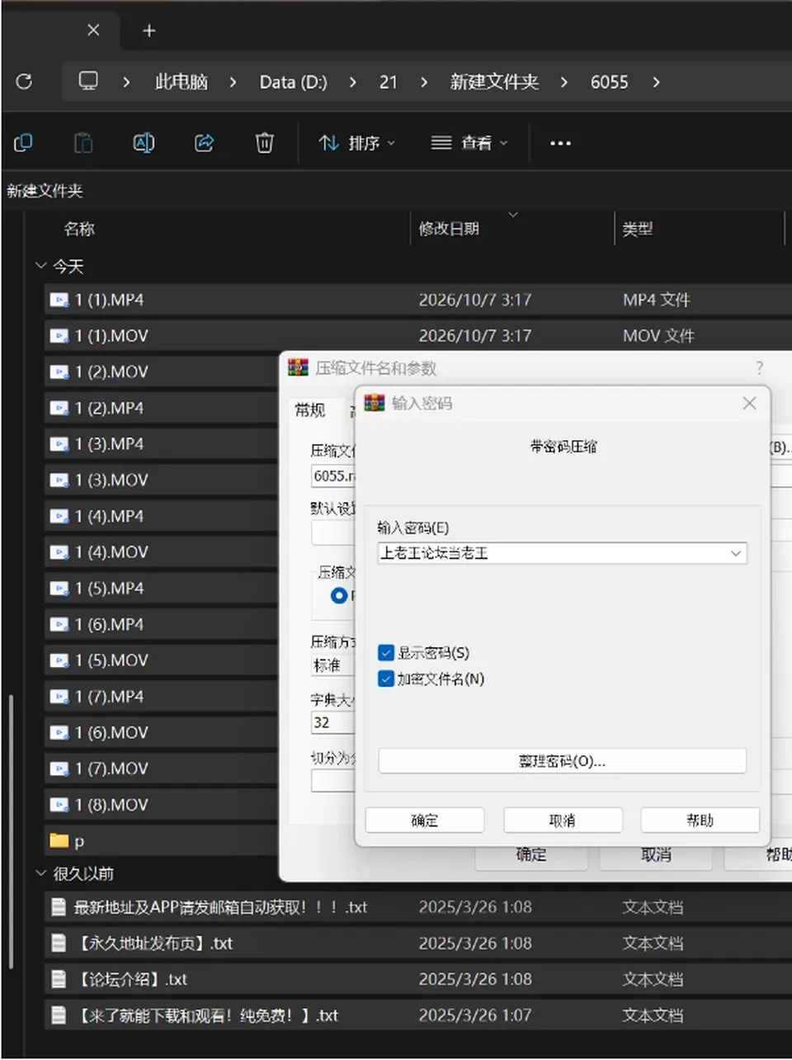Image resolution: width=792 pixels, height=1060 pixels.
Task: Uncheck the 加密文件名(N) checkbox
Action: [x=385, y=679]
